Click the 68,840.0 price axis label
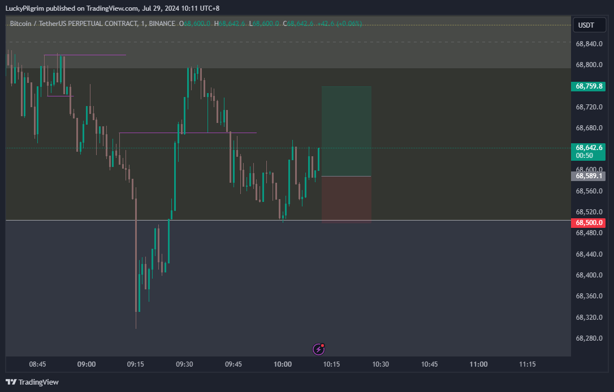The image size is (614, 392). tap(589, 44)
